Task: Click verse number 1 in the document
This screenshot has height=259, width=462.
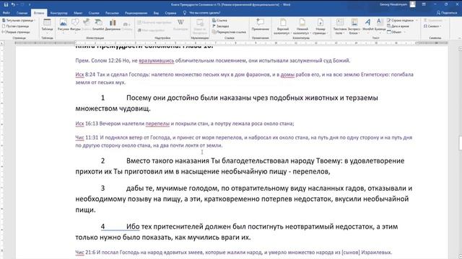Action: coord(103,98)
